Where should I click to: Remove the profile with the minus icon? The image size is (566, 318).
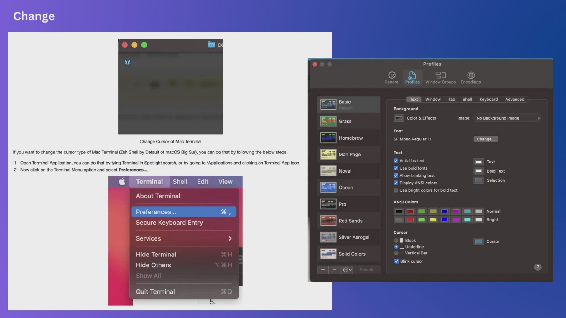(x=334, y=270)
